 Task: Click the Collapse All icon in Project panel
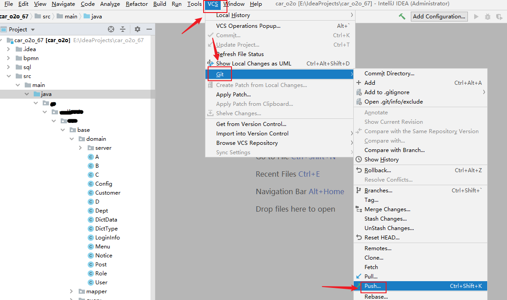(x=123, y=29)
